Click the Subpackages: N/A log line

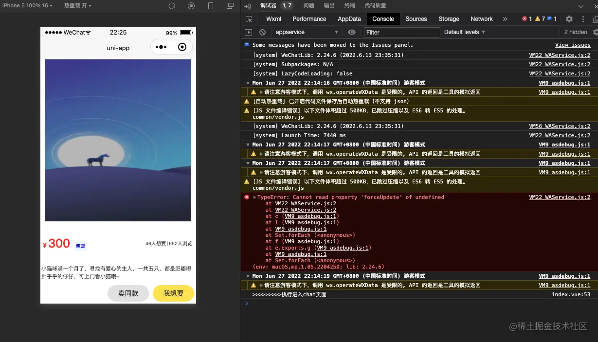tap(293, 64)
